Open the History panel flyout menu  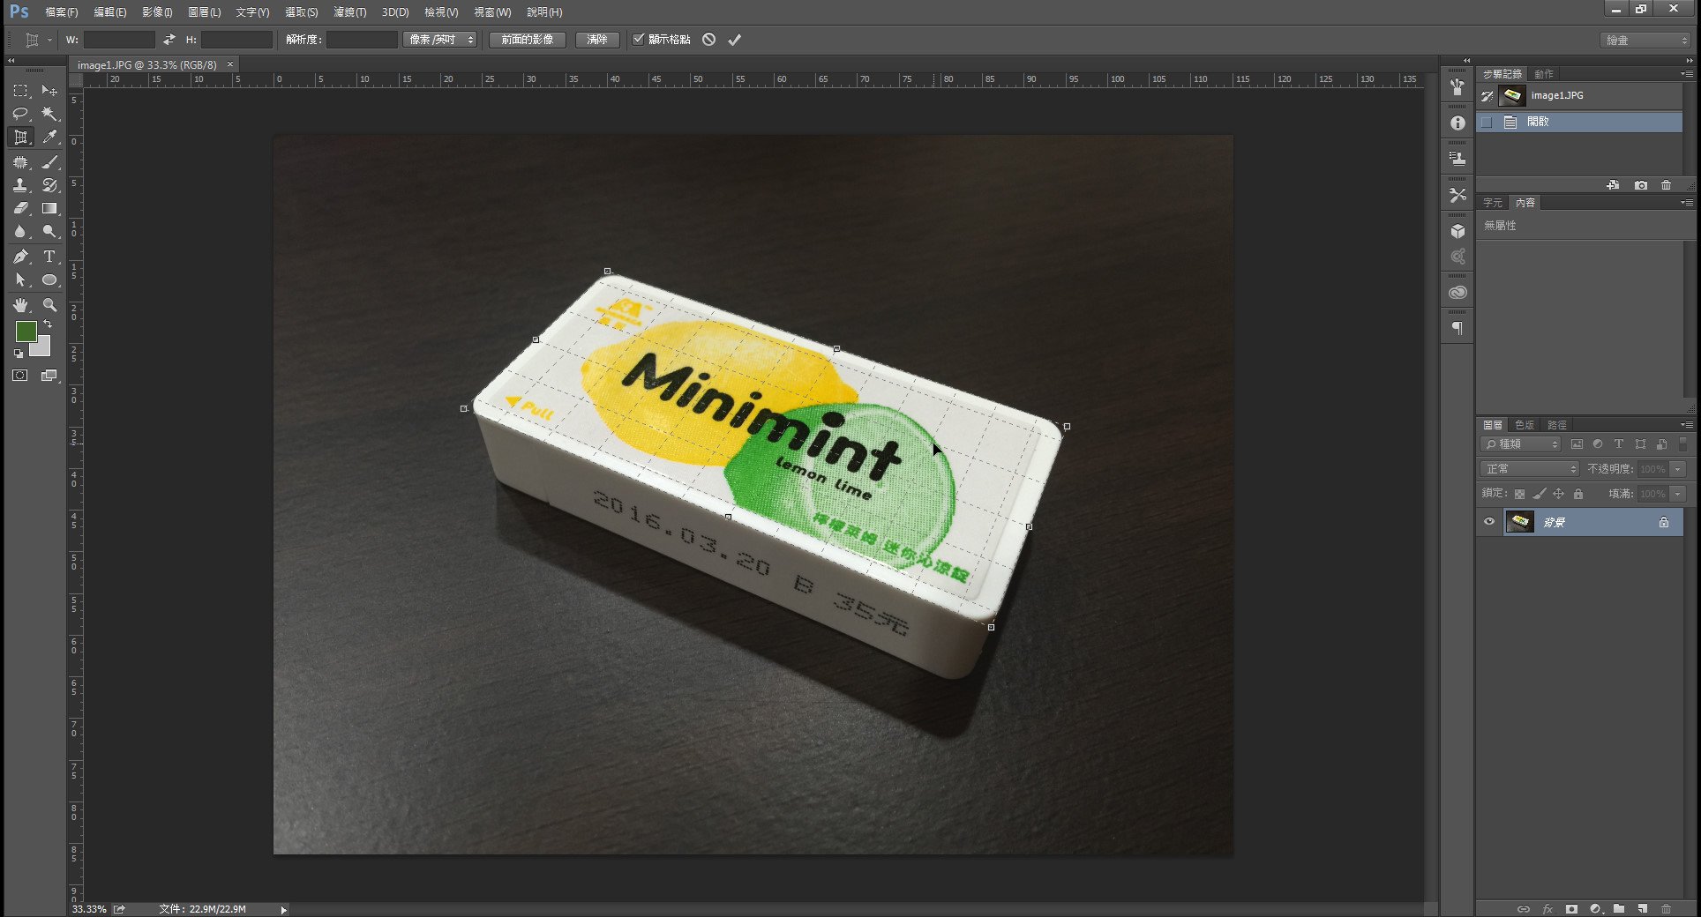1687,74
